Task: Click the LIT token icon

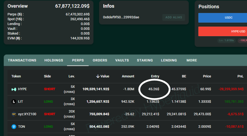Action: click(x=14, y=102)
